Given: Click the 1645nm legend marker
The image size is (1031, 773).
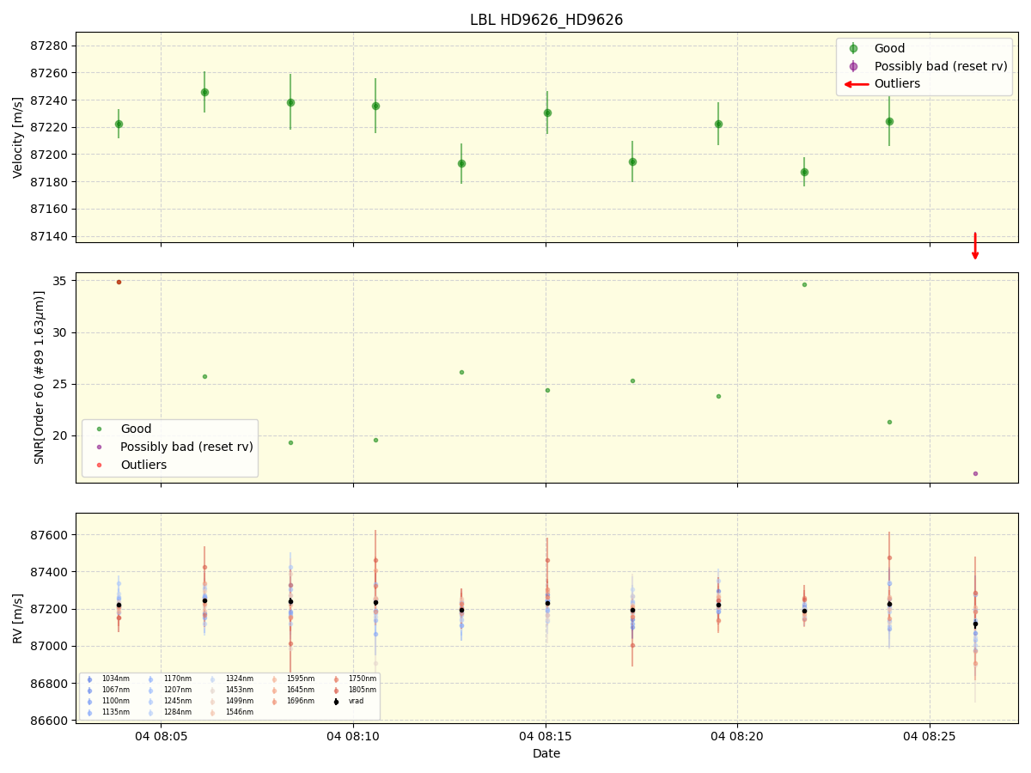Looking at the screenshot, I should tap(275, 691).
